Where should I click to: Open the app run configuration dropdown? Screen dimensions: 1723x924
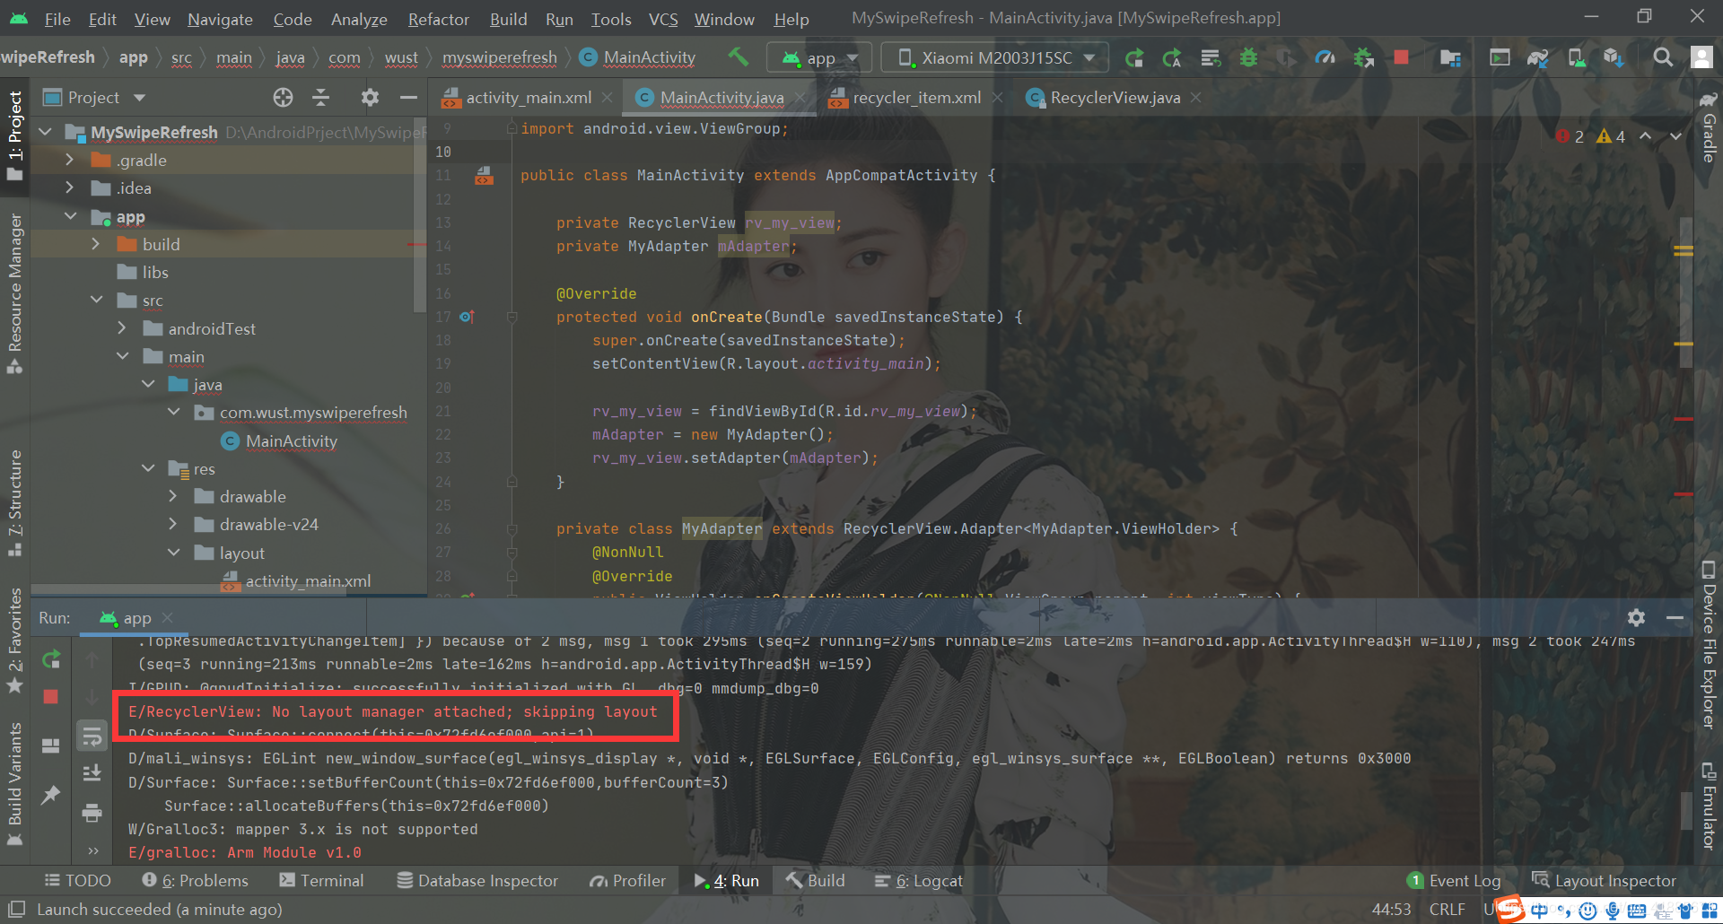(x=818, y=57)
